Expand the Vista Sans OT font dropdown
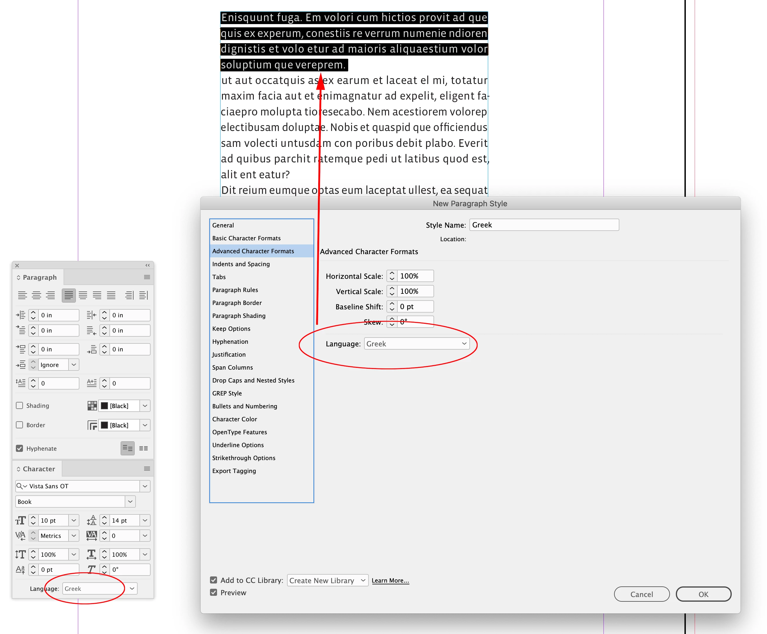Image resolution: width=767 pixels, height=634 pixels. 145,486
